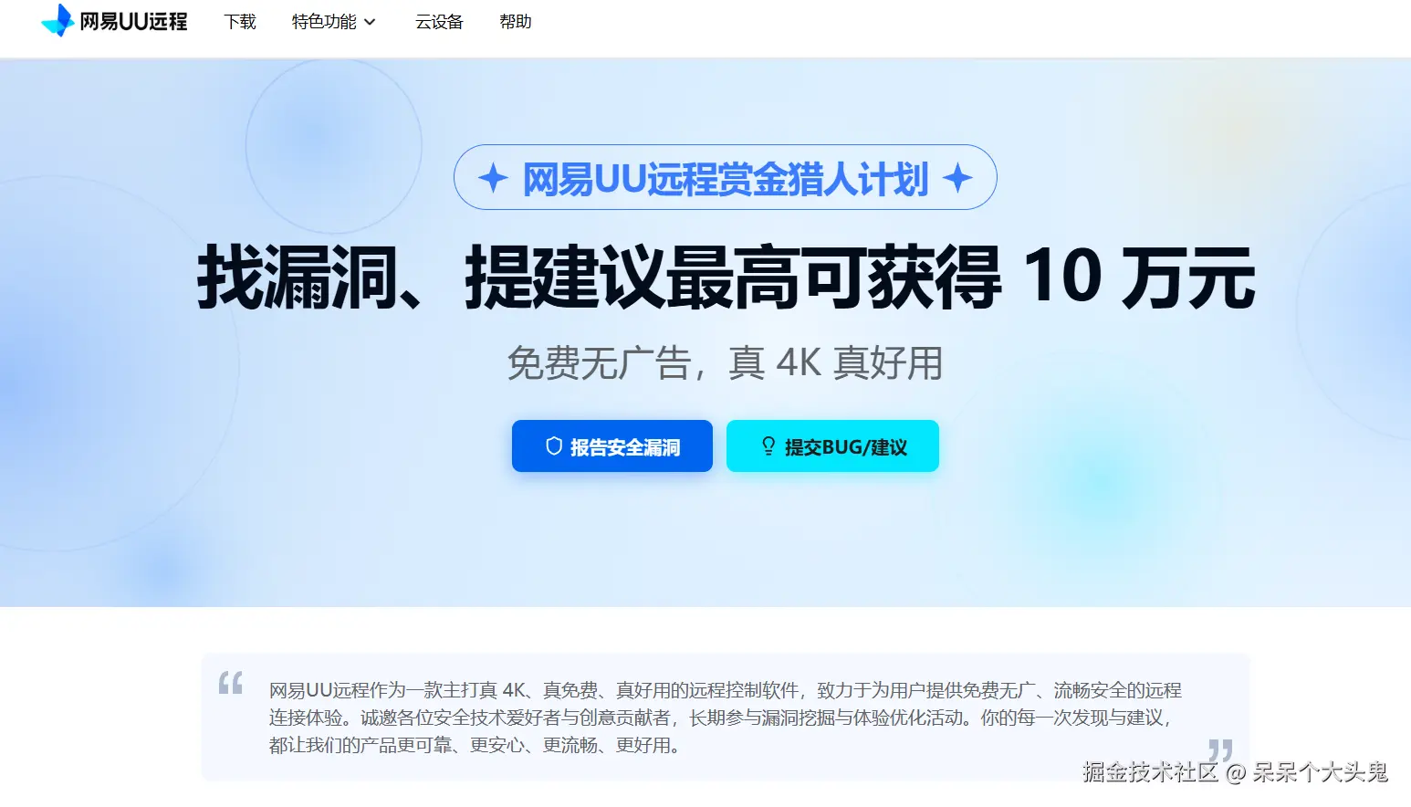Click the 网易UU远程赏金猎人计划 pill badge
1411x807 pixels.
726,177
